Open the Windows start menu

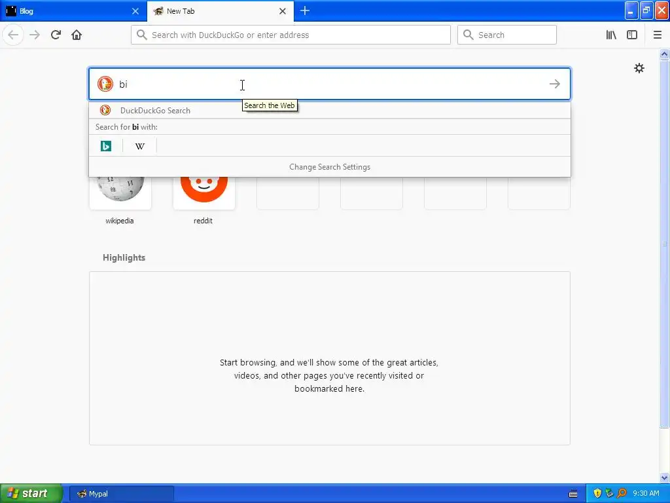(x=31, y=493)
